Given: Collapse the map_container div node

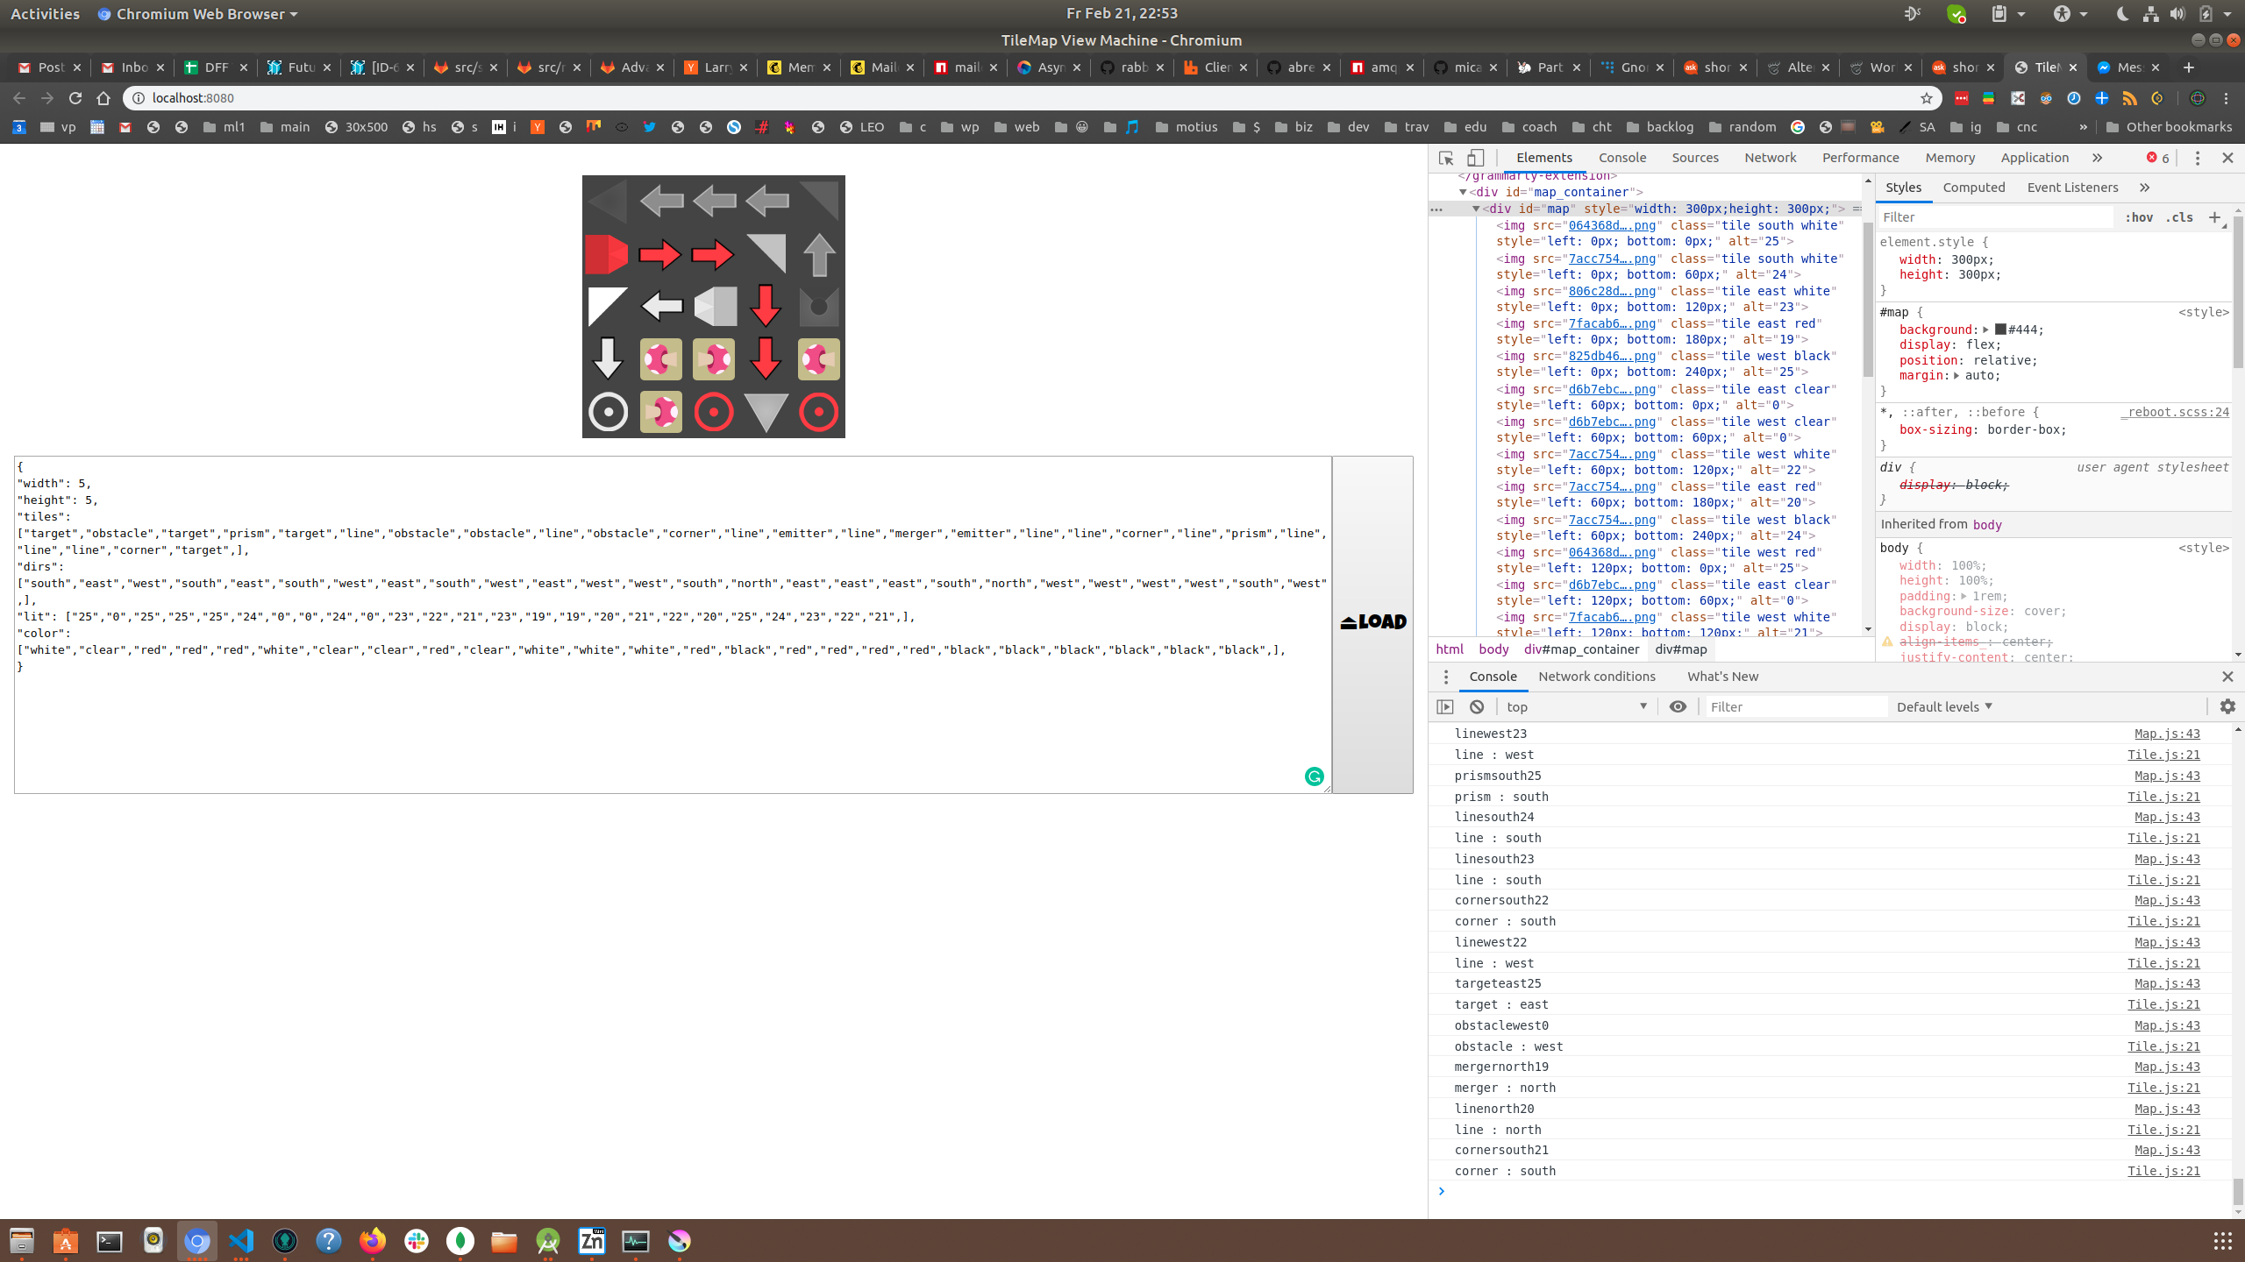Looking at the screenshot, I should (x=1463, y=192).
